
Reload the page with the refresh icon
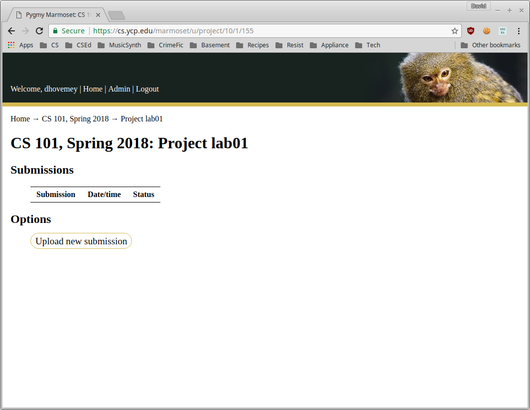tap(39, 31)
